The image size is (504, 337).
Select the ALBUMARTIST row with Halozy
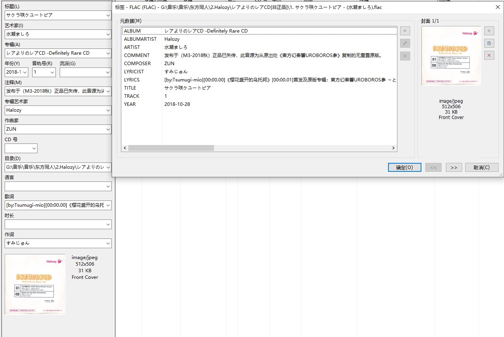click(259, 39)
